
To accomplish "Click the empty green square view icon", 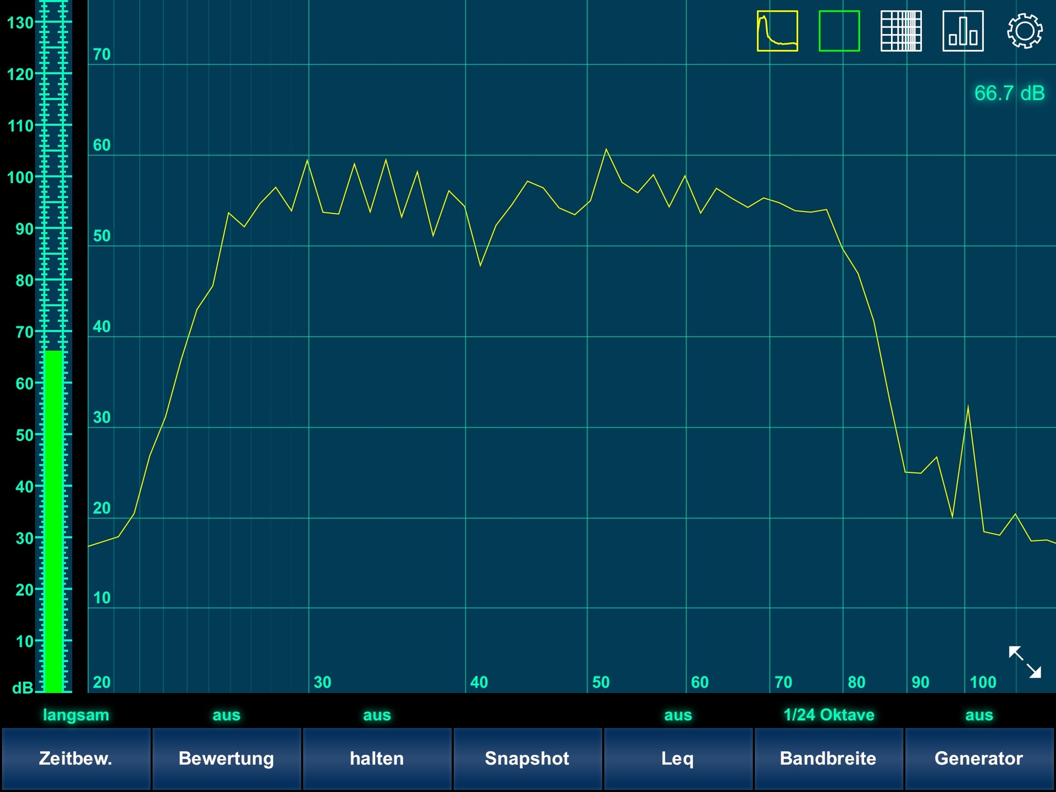I will coord(839,31).
